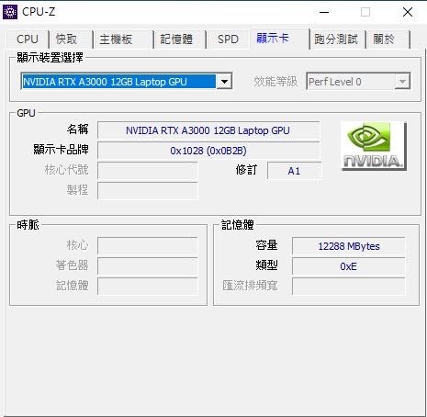Screen dimensions: 427x417
Task: Click the empty 核心代號 field
Action: point(148,171)
